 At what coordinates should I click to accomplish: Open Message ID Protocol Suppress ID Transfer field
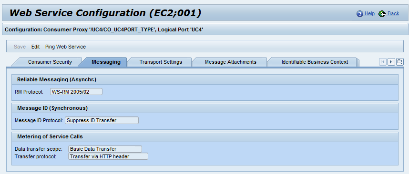coord(102,120)
